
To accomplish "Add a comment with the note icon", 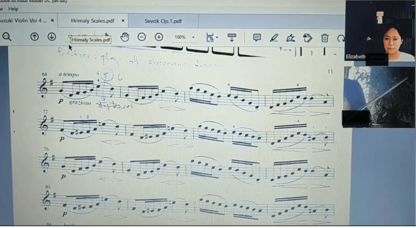I will pos(257,38).
